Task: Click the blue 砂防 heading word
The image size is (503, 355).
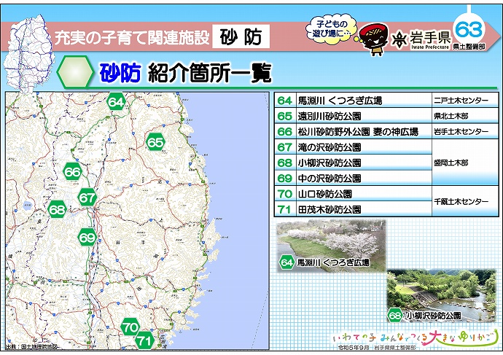Action: click(120, 73)
